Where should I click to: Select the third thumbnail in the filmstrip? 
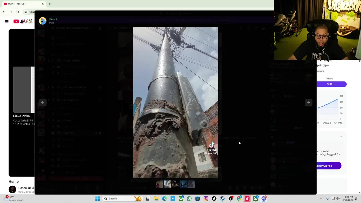(x=175, y=184)
